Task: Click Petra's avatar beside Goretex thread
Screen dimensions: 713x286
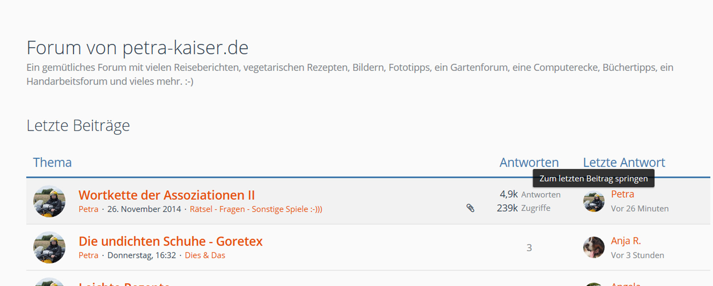Action: [x=49, y=248]
